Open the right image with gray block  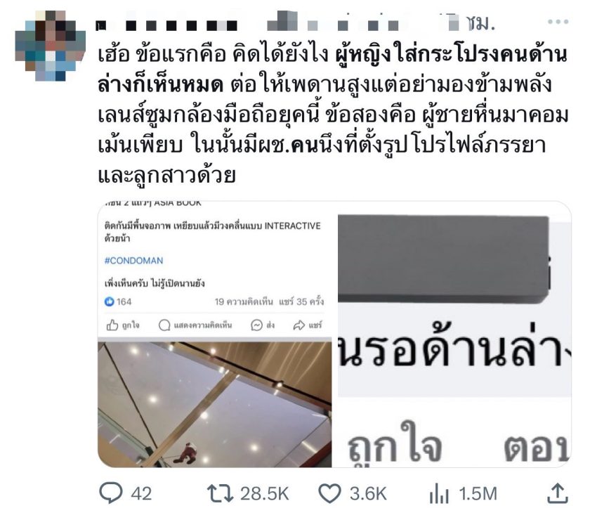[x=454, y=334]
